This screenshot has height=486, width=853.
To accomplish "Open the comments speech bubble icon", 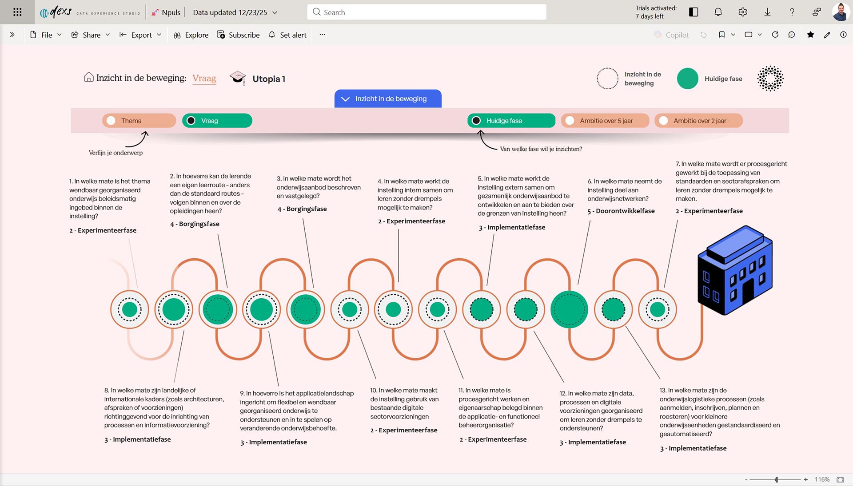I will (792, 35).
